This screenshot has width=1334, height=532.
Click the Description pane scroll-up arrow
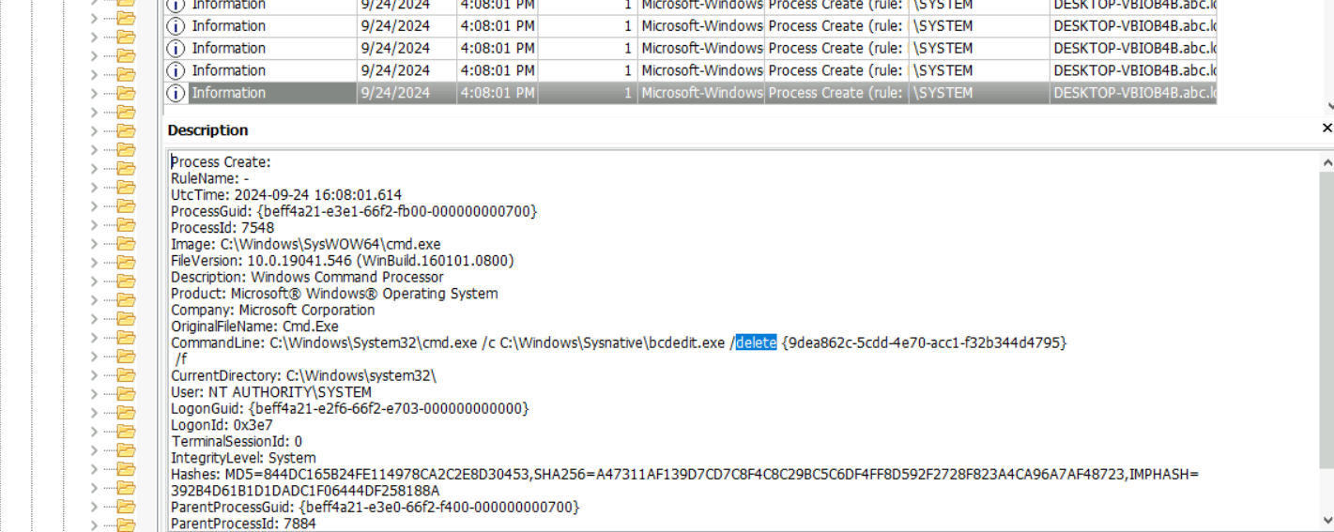pos(1326,162)
